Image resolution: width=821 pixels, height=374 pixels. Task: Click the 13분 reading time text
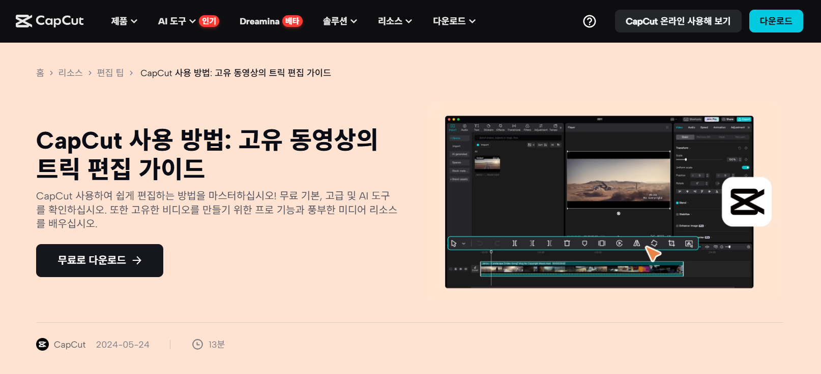click(x=217, y=345)
